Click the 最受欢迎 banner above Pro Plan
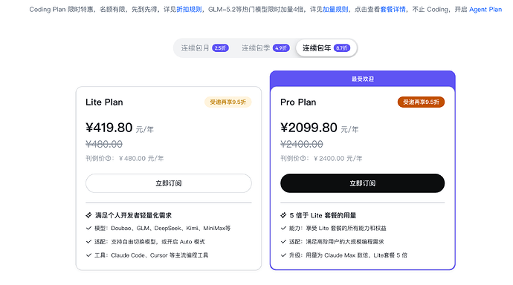The height and width of the screenshot is (285, 513). [x=363, y=79]
